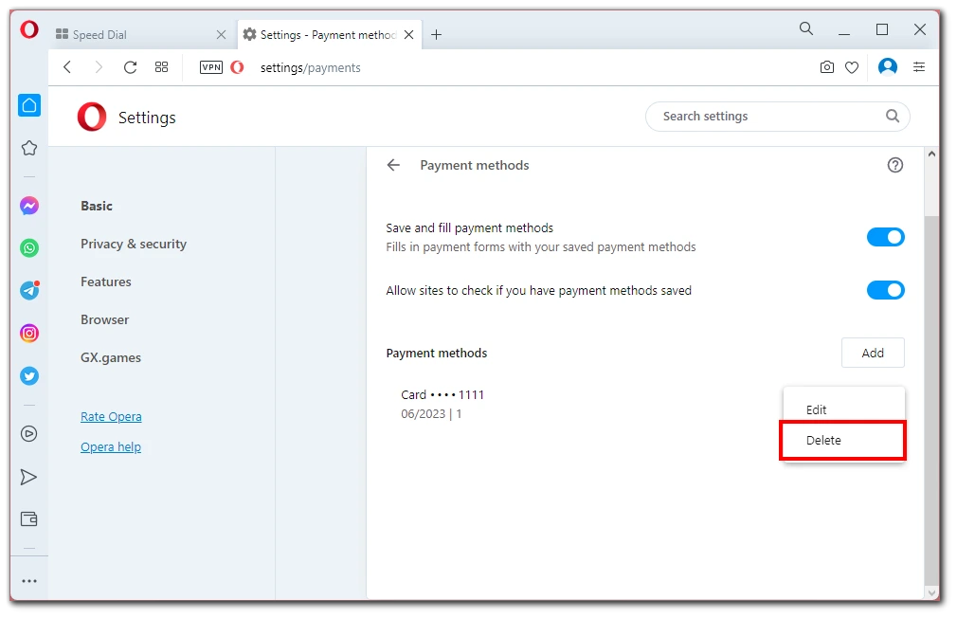Open the Payment methods help icon
This screenshot has height=618, width=957.
click(x=895, y=165)
